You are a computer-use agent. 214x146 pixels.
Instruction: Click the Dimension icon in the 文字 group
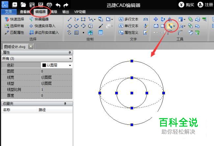(146, 19)
